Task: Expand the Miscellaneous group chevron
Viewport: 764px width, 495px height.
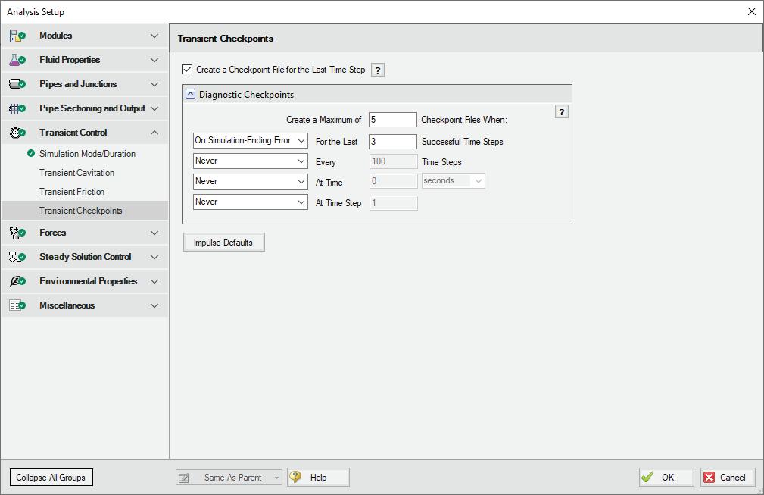Action: pyautogui.click(x=154, y=305)
